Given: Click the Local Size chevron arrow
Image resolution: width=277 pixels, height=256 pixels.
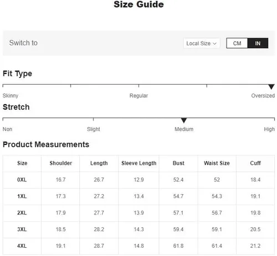Looking at the screenshot, I should (x=214, y=44).
